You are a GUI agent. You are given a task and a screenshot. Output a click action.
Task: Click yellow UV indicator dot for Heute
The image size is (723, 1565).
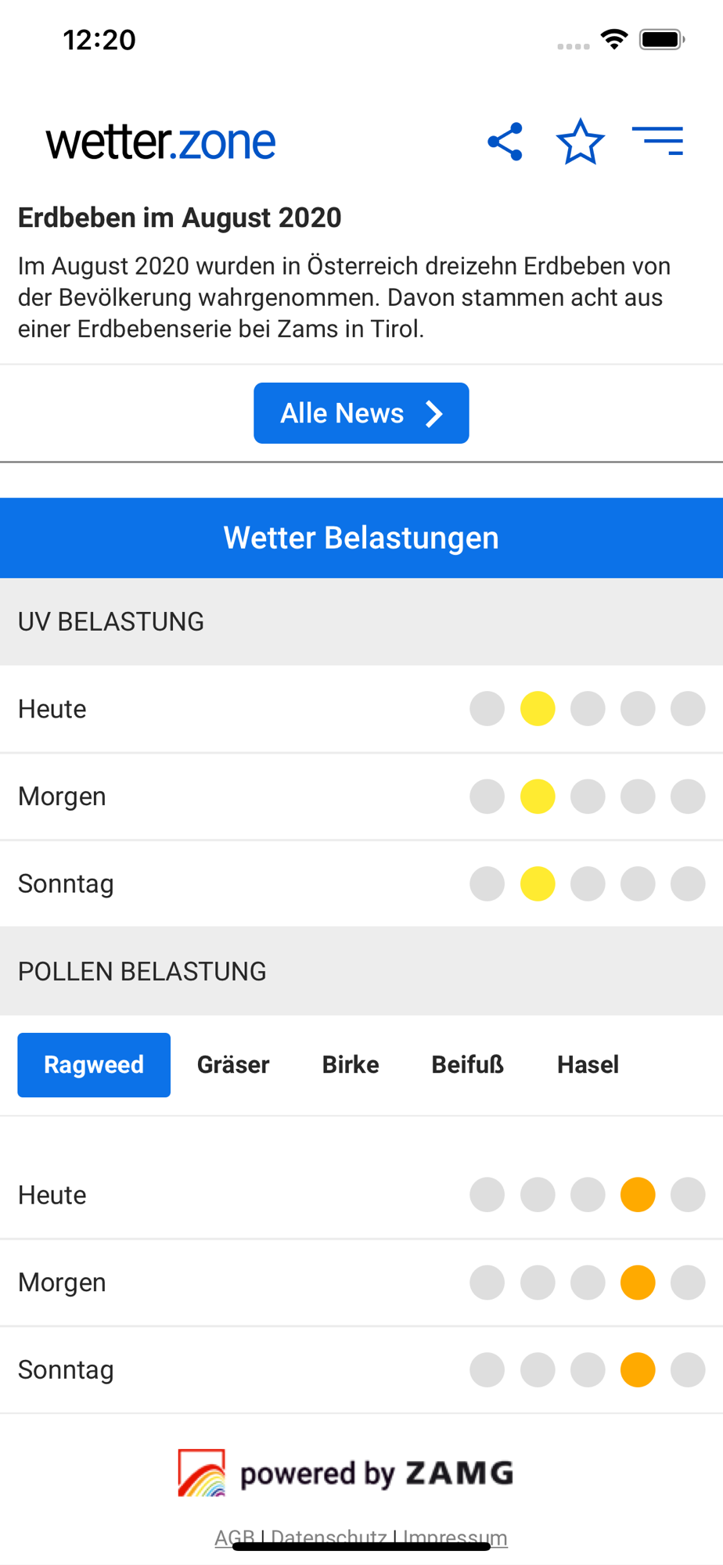pyautogui.click(x=538, y=709)
